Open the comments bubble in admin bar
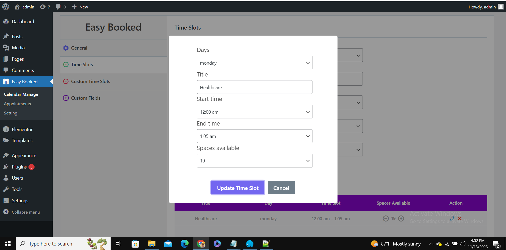This screenshot has height=250, width=506. click(61, 7)
